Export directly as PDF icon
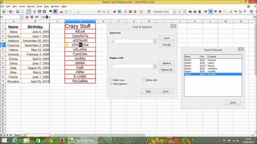This screenshot has width=257, height=144. point(35,12)
